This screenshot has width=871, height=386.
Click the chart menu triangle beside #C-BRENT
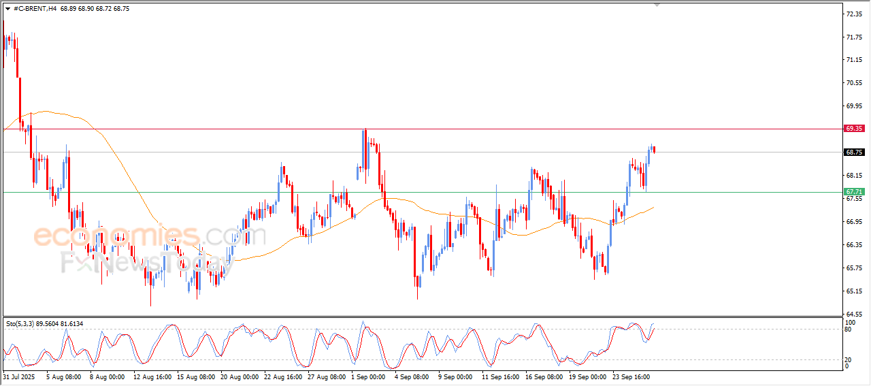tap(7, 9)
